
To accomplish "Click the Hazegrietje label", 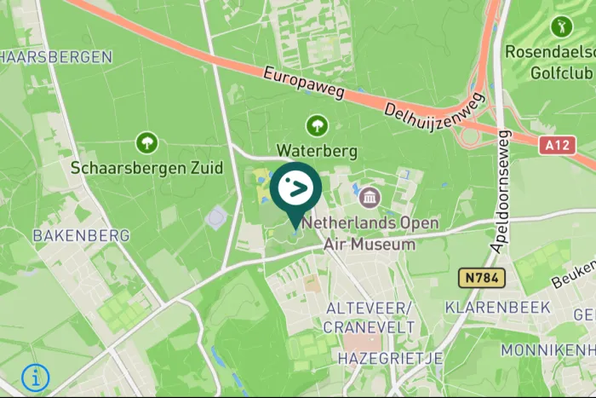I will pos(390,358).
